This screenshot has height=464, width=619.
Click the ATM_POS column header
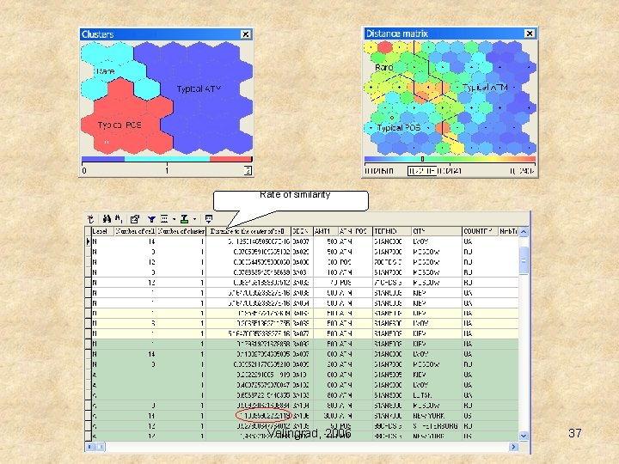click(354, 231)
